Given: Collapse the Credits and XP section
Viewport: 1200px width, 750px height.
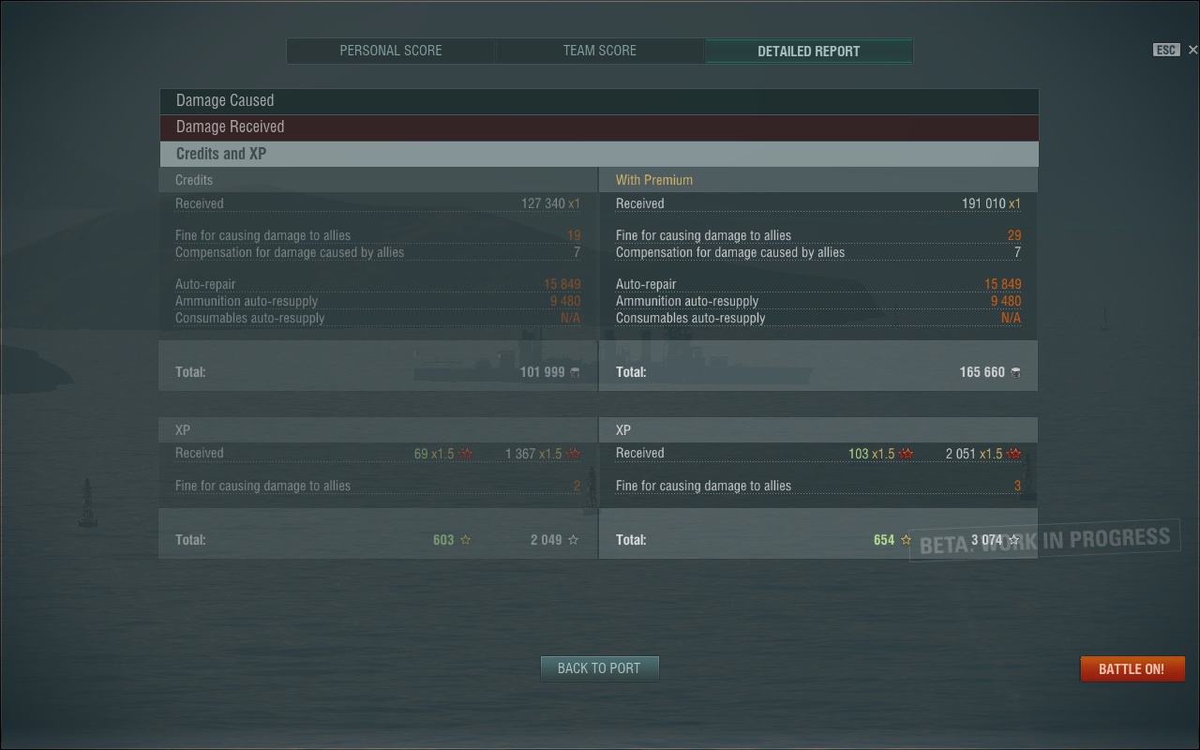Looking at the screenshot, I should (x=599, y=154).
